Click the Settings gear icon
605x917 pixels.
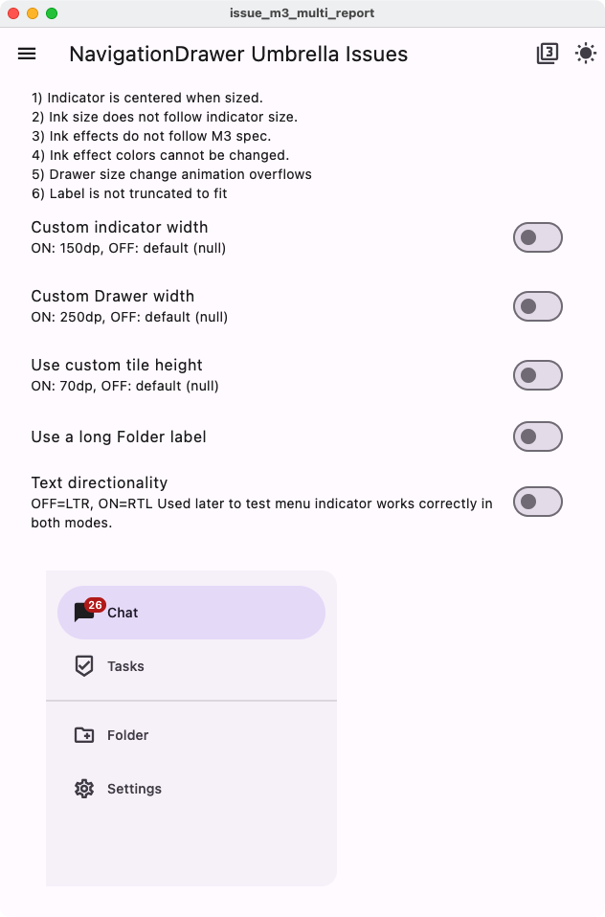84,789
